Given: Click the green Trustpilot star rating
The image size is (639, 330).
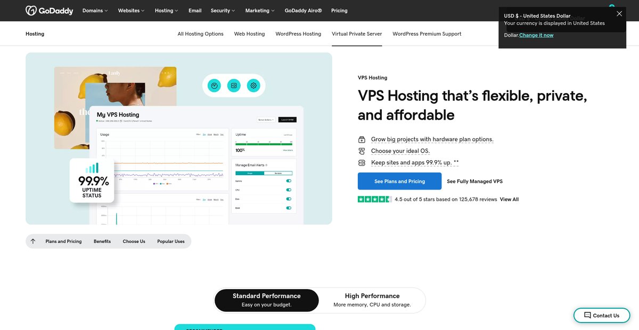Looking at the screenshot, I should (375, 199).
